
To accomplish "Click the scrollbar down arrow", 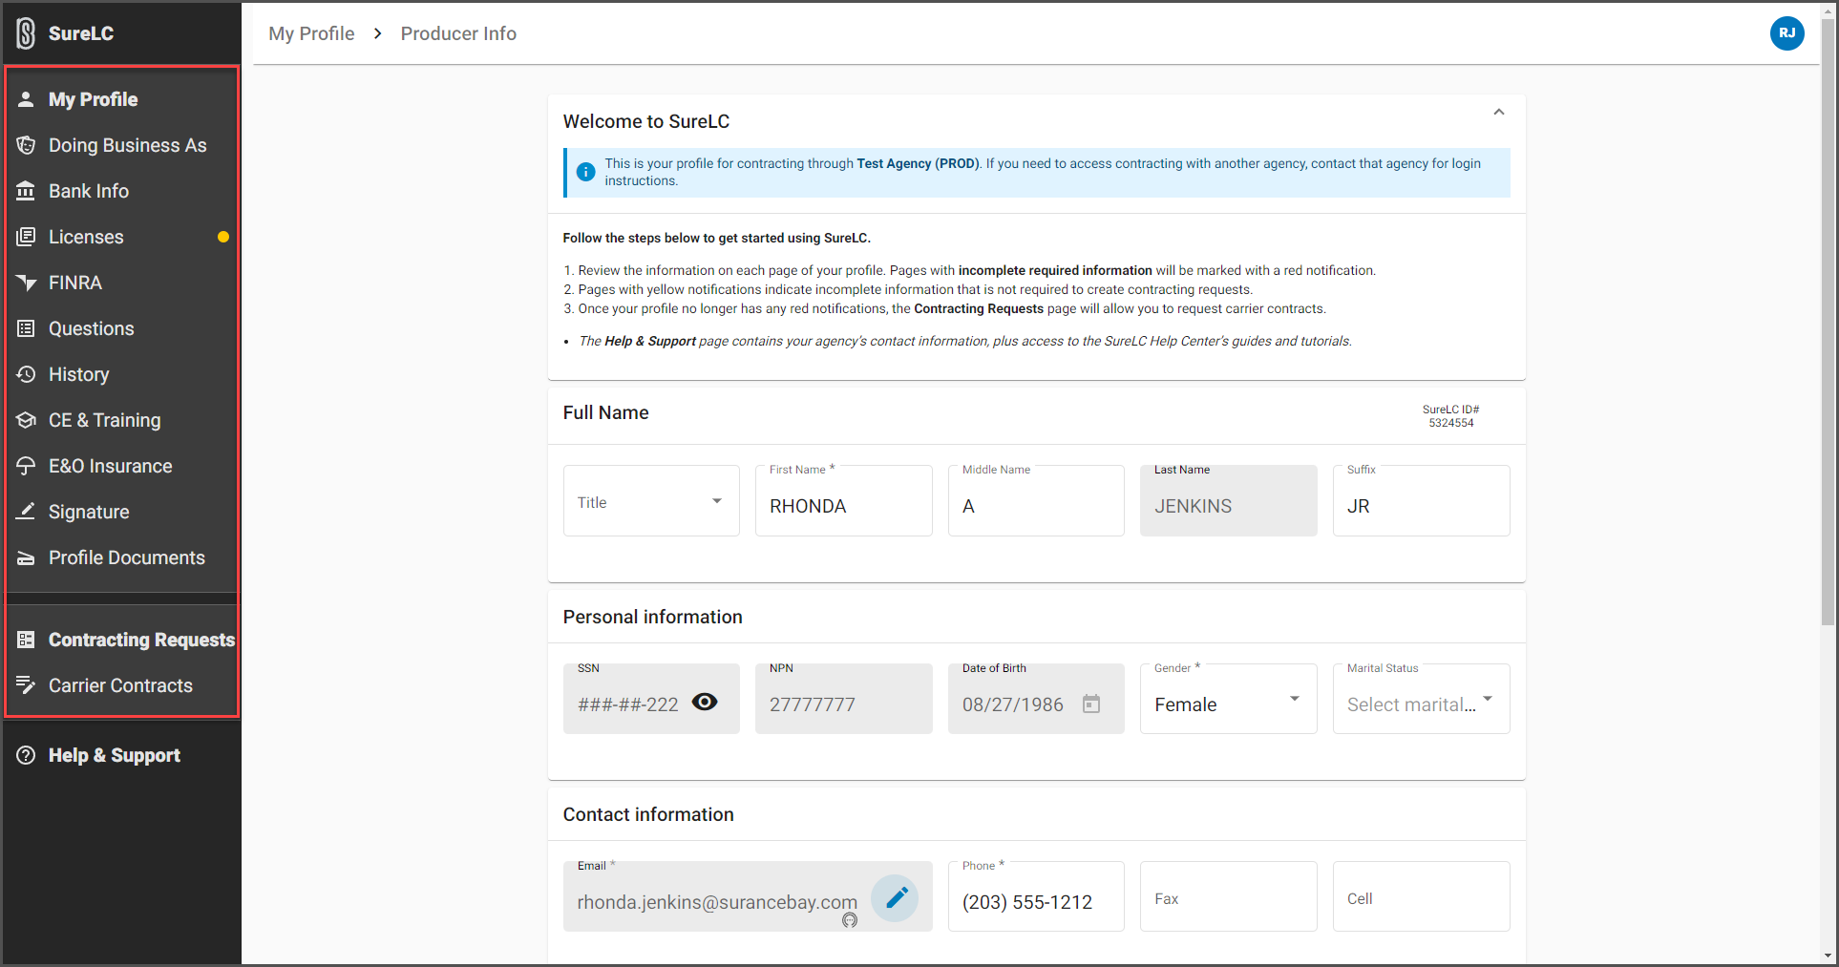I will 1828,956.
